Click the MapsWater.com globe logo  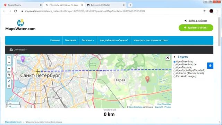click(x=20, y=25)
